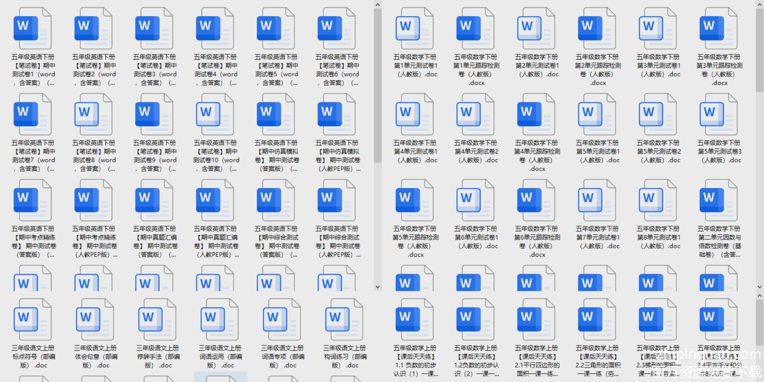Click file name containing 测试卷10（word

216,156
